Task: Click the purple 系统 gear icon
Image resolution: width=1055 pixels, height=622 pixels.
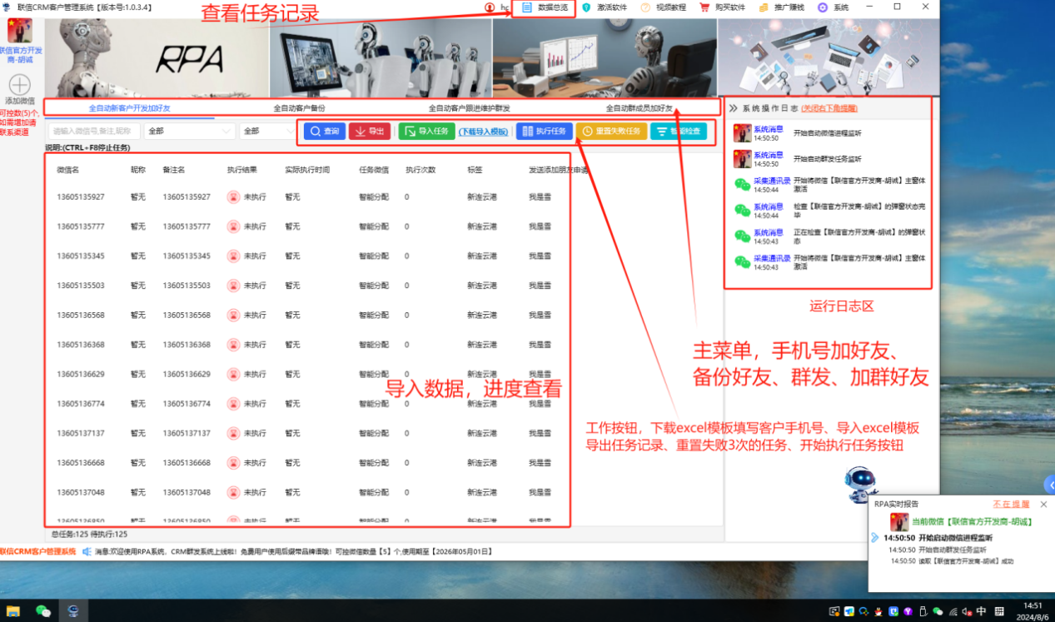Action: pyautogui.click(x=823, y=7)
